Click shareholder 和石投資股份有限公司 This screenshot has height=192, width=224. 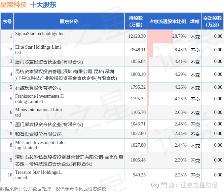point(38,134)
